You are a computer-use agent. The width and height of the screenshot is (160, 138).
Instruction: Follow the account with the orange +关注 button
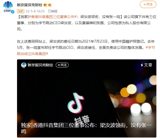coord(148,4)
